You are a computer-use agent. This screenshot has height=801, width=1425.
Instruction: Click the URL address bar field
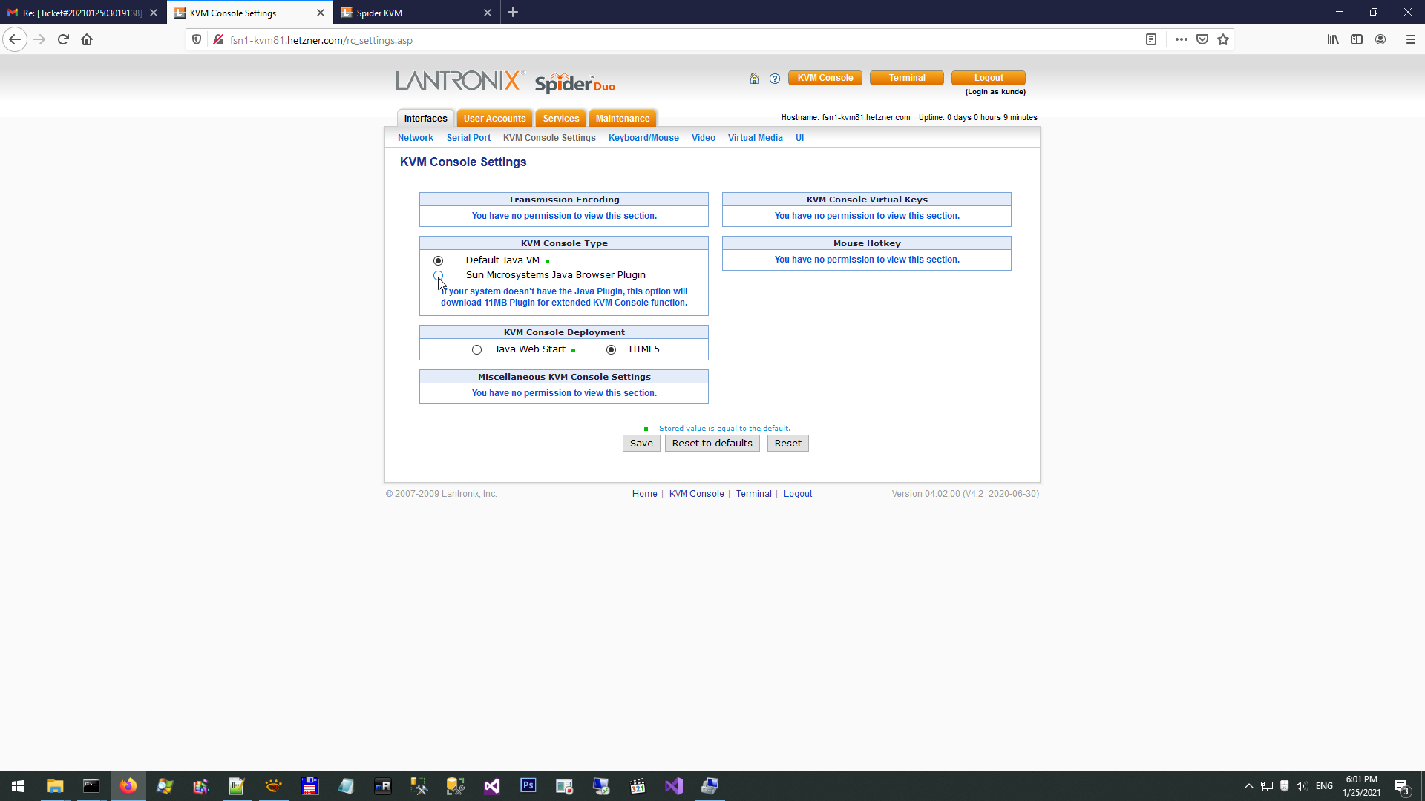[x=668, y=40]
